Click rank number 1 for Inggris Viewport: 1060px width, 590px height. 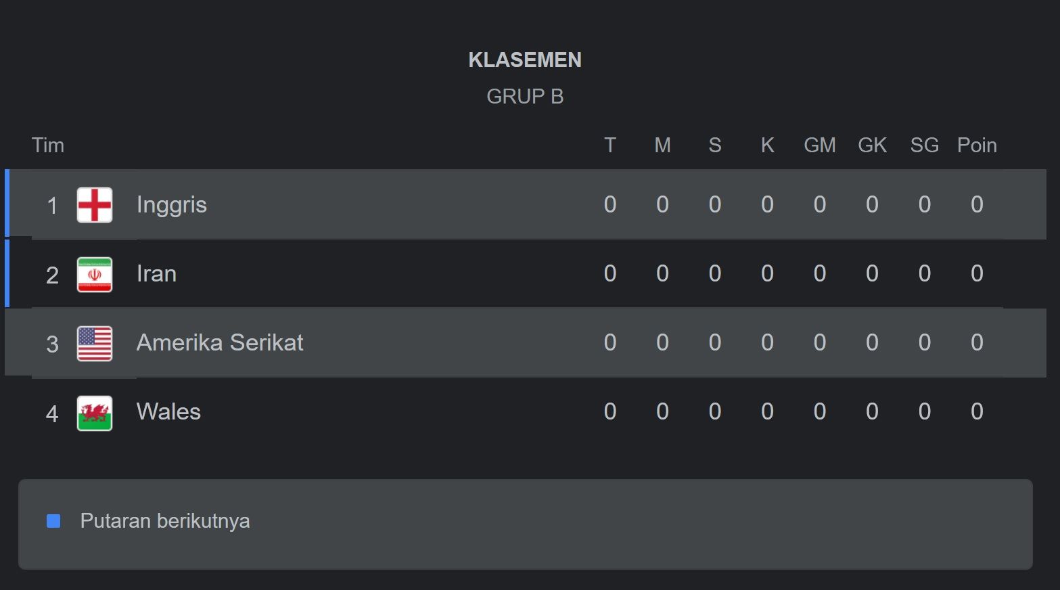click(52, 206)
